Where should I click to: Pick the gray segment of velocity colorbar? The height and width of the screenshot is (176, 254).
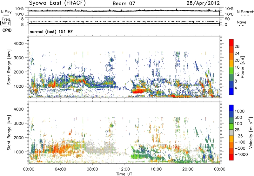click(x=231, y=133)
